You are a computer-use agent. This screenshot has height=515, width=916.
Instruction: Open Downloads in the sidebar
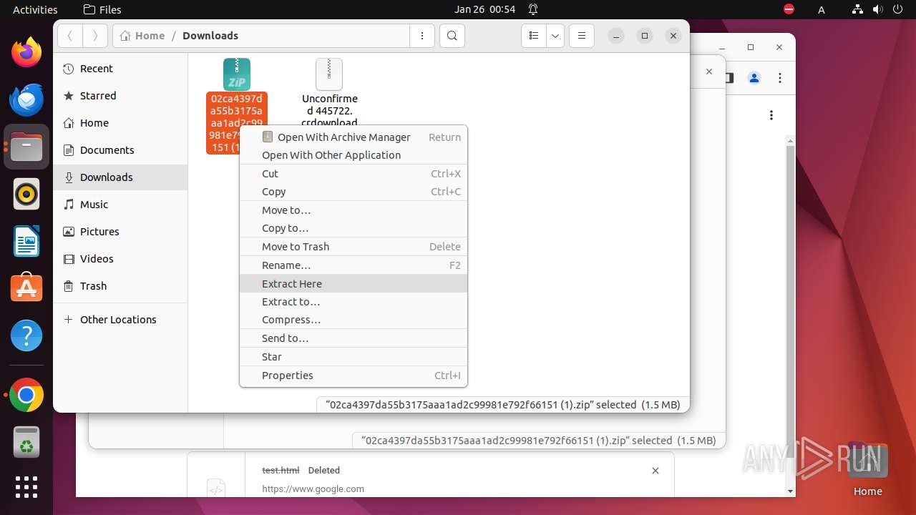click(120, 177)
